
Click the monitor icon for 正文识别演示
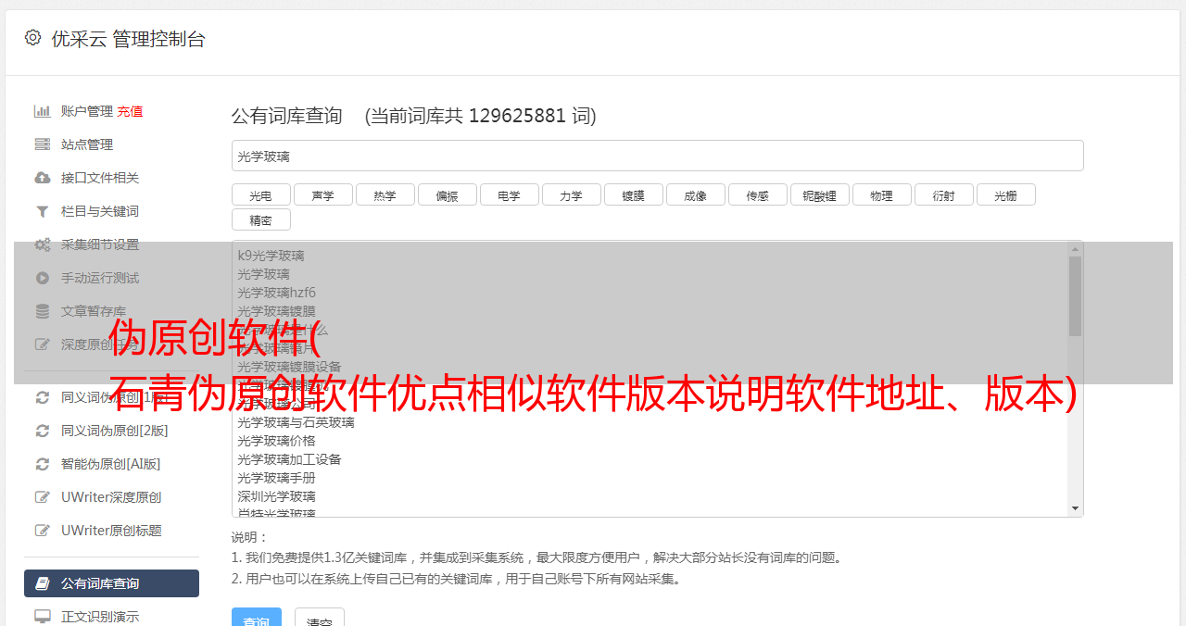coord(43,617)
